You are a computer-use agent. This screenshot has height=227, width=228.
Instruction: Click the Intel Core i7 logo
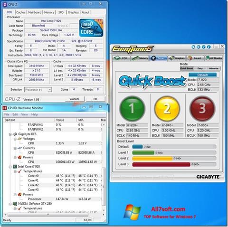click(x=91, y=28)
